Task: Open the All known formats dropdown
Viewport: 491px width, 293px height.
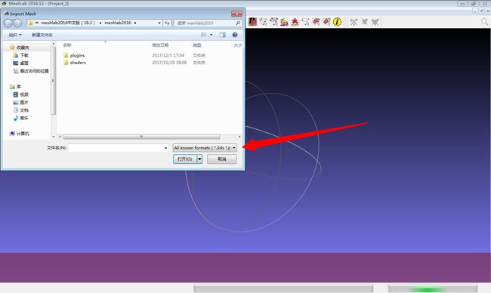Action: (205, 148)
